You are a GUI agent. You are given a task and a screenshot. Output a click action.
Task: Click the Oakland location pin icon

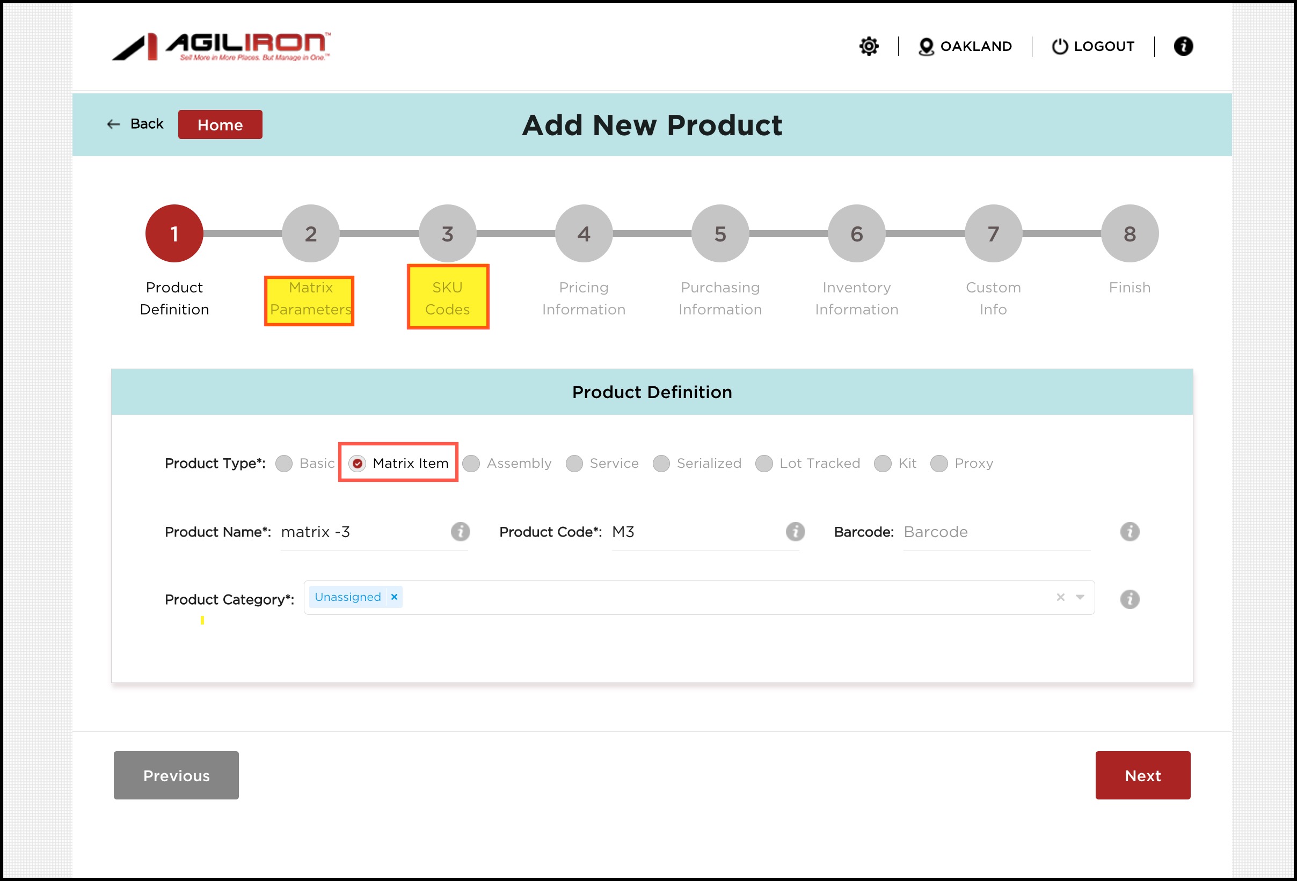click(926, 46)
